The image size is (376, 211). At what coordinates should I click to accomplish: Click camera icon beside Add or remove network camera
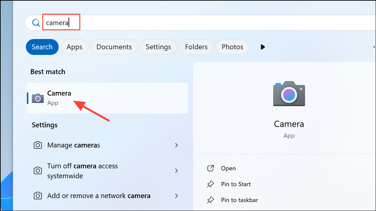click(x=38, y=195)
